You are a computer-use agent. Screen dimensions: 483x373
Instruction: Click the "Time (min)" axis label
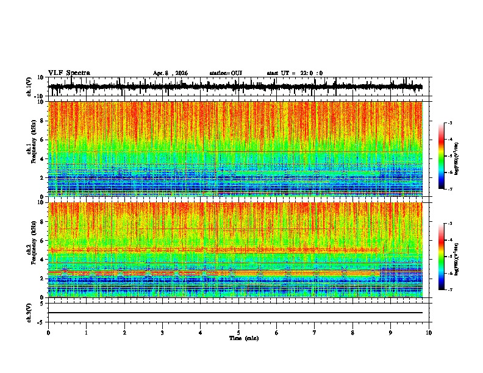pos(244,338)
